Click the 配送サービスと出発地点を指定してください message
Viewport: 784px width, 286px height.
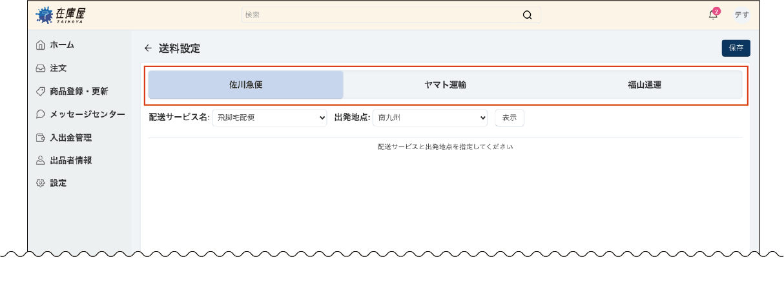coord(446,147)
